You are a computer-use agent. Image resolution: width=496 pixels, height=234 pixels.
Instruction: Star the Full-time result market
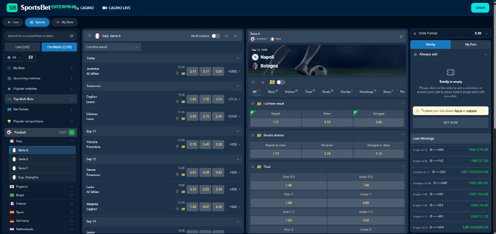pyautogui.click(x=253, y=103)
